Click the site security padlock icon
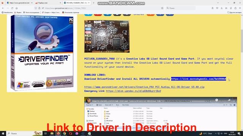 pyautogui.click(x=39, y=8)
